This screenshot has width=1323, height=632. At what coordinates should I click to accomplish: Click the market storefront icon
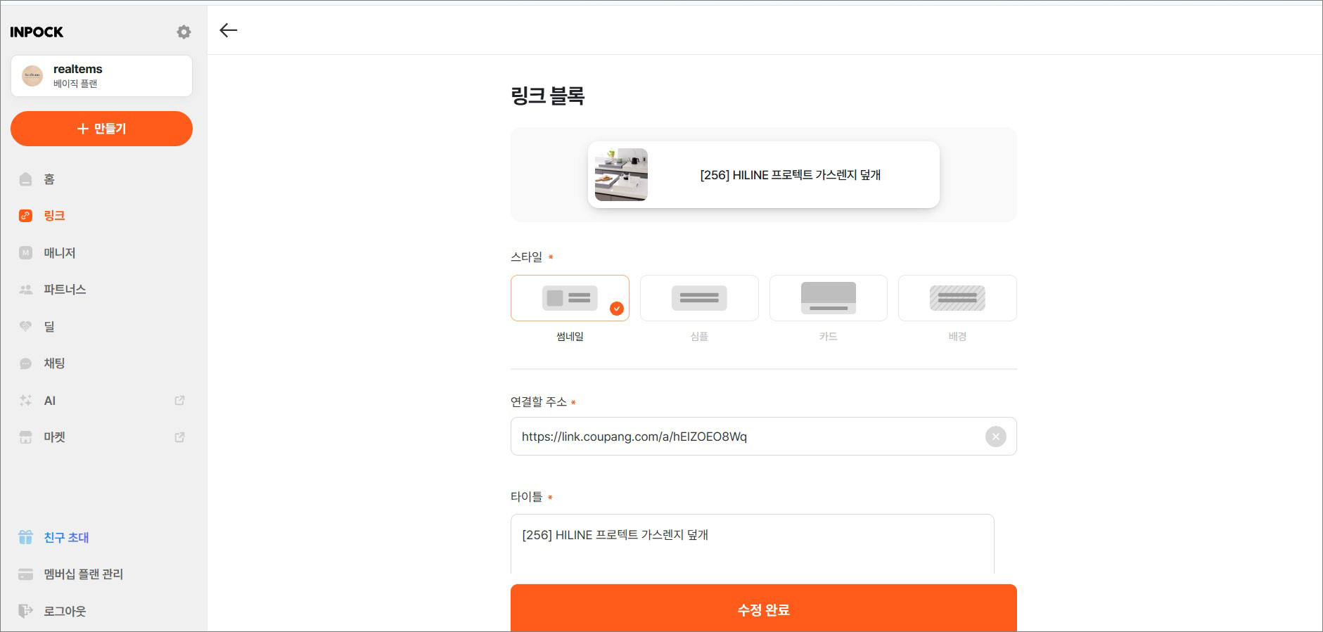(x=26, y=437)
